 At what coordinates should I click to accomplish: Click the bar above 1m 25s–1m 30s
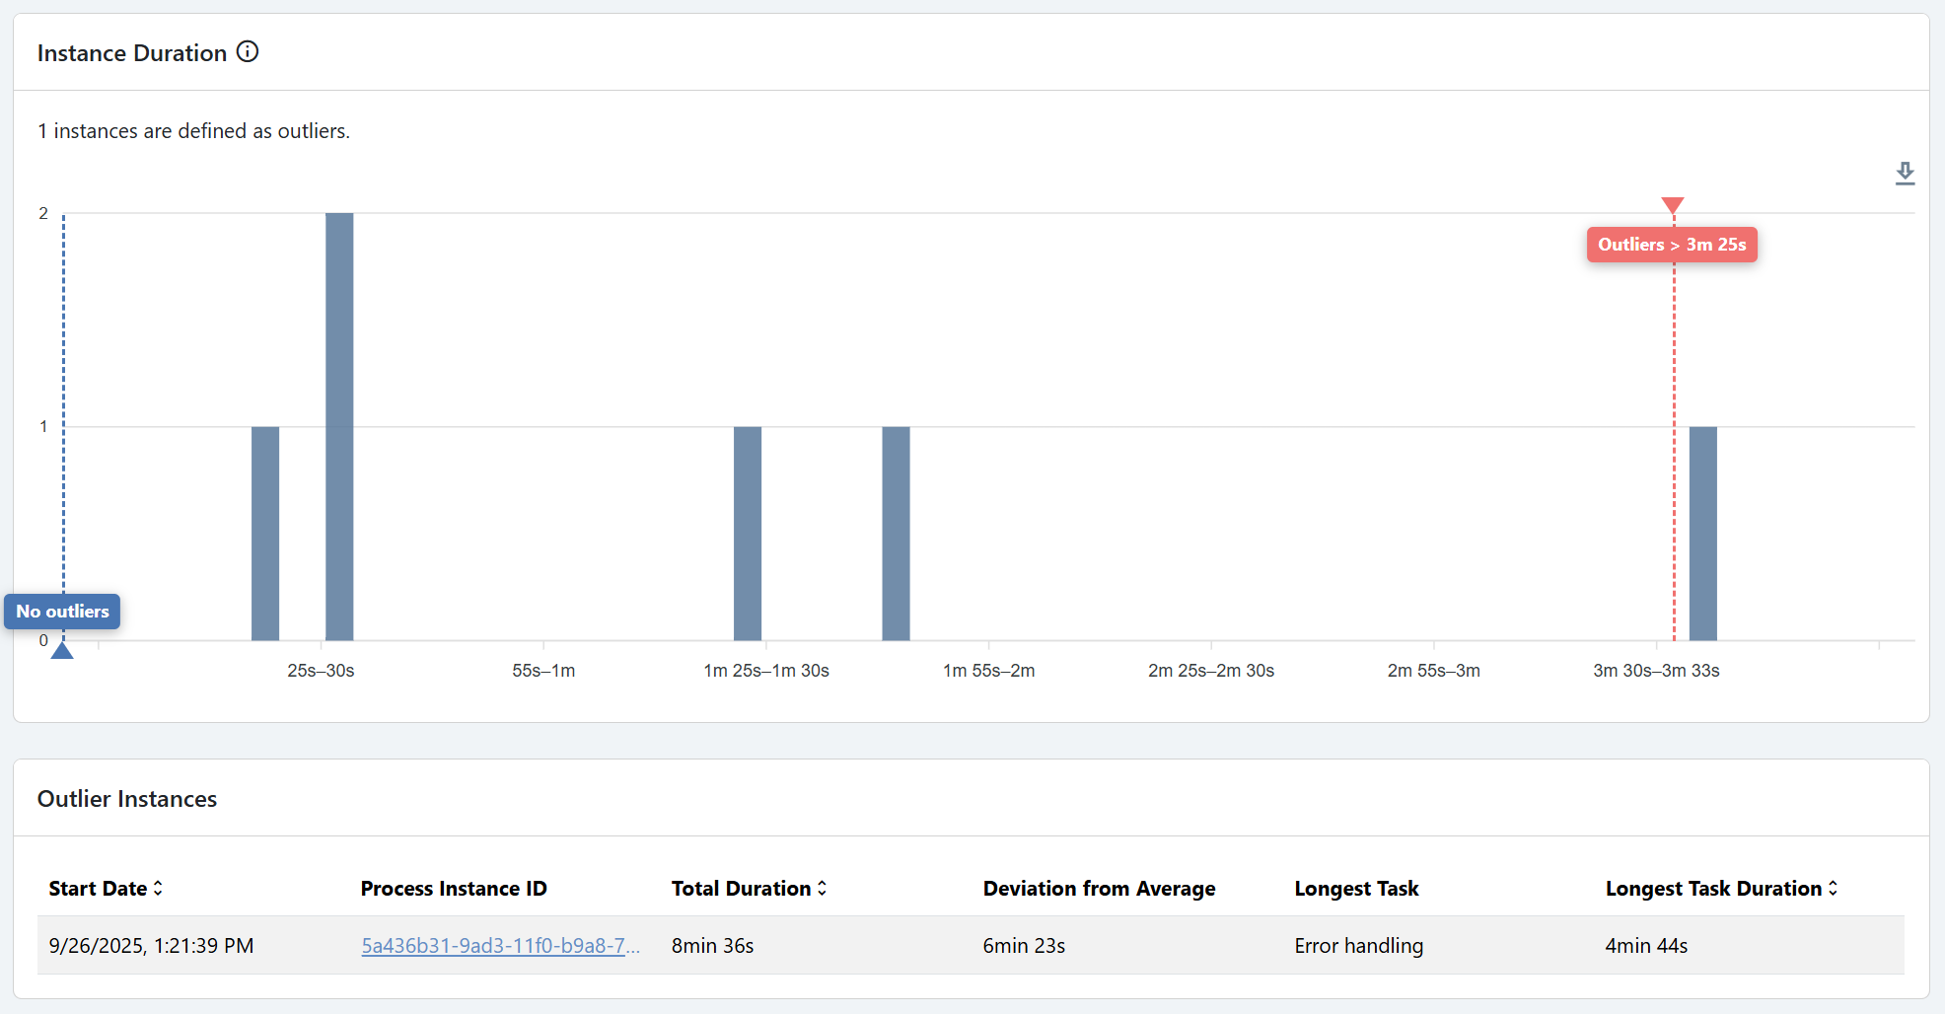[x=748, y=533]
